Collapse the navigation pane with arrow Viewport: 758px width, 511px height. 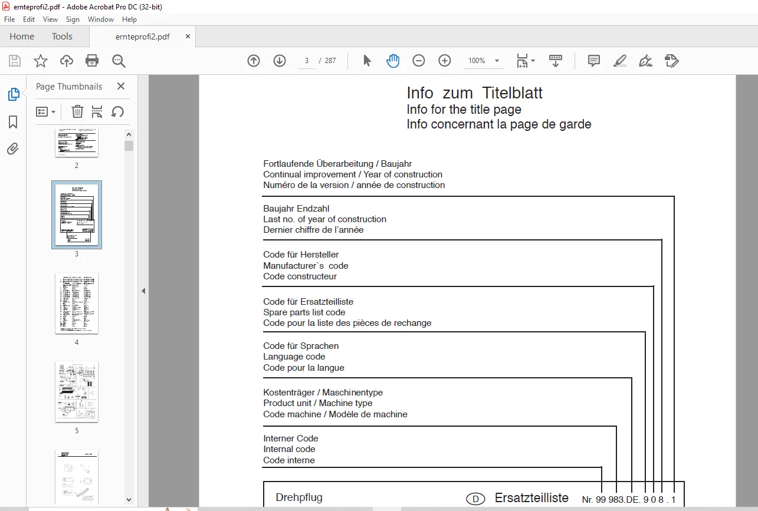[143, 291]
